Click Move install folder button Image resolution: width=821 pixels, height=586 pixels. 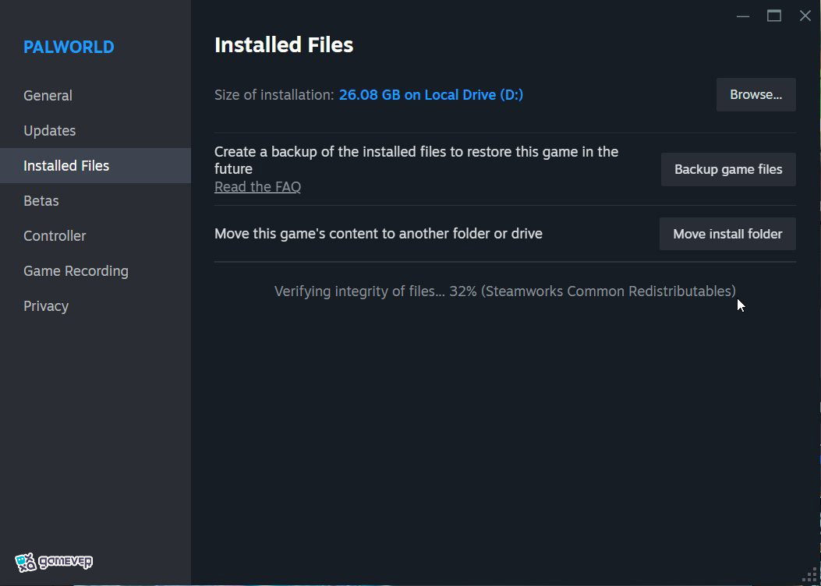[x=727, y=234]
